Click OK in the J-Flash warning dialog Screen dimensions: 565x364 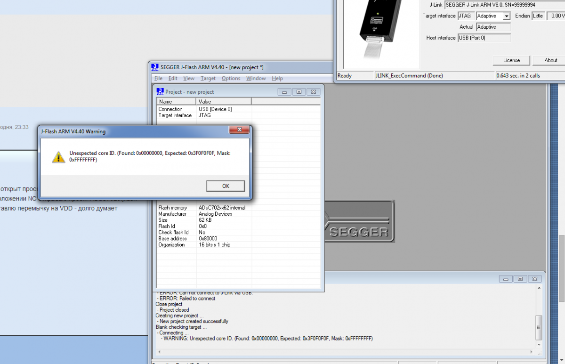(x=226, y=186)
